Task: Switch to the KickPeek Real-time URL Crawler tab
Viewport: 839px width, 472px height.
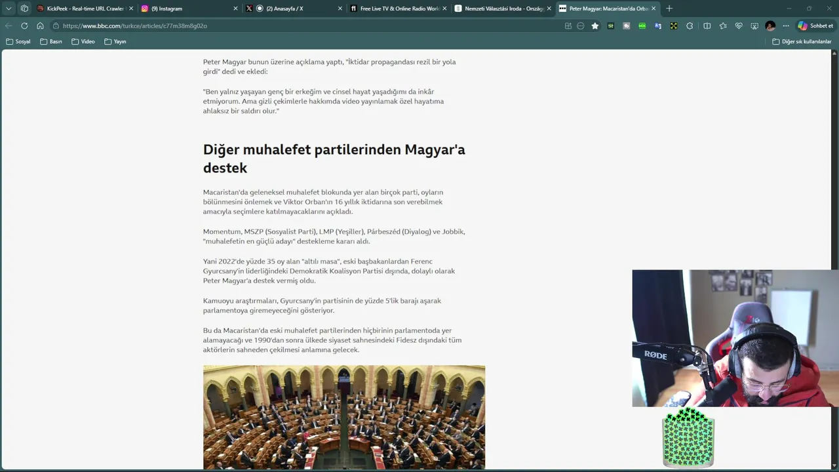Action: tap(85, 9)
